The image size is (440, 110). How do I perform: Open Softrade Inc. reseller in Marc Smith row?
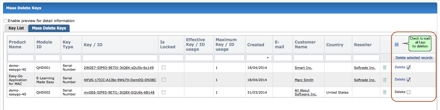click(x=365, y=80)
